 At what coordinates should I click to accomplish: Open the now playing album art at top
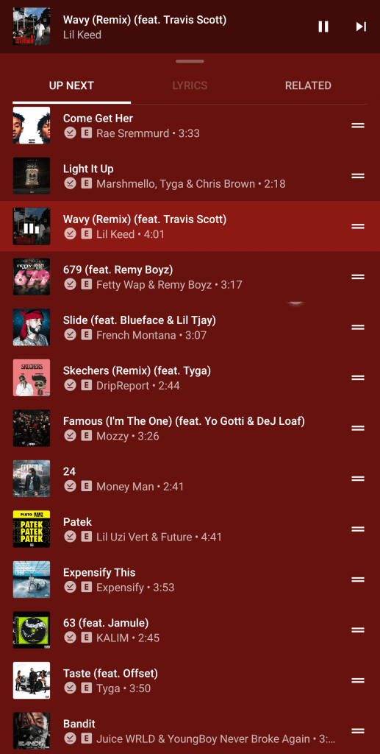point(32,27)
